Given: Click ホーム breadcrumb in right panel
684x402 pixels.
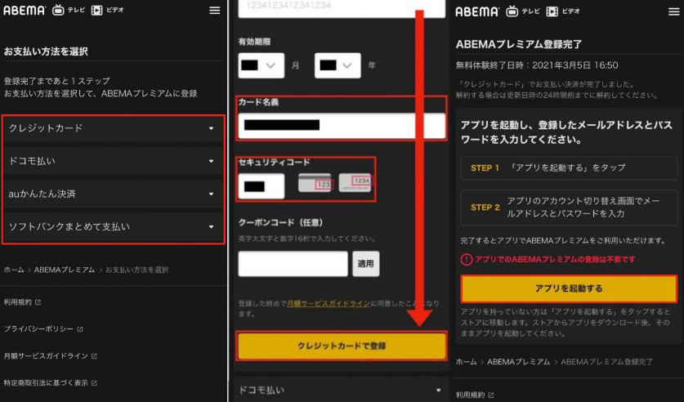Looking at the screenshot, I should pyautogui.click(x=467, y=362).
